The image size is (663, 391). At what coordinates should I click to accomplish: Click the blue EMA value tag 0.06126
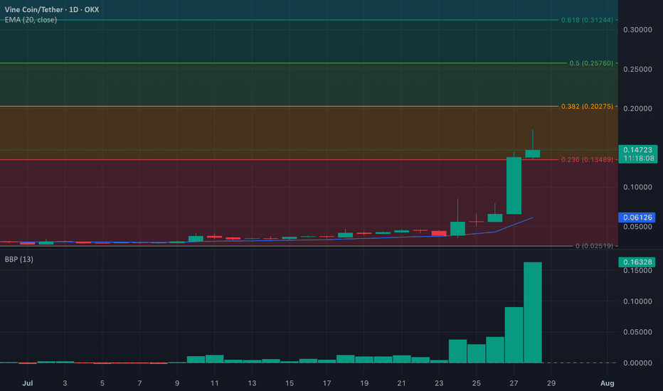pos(637,218)
